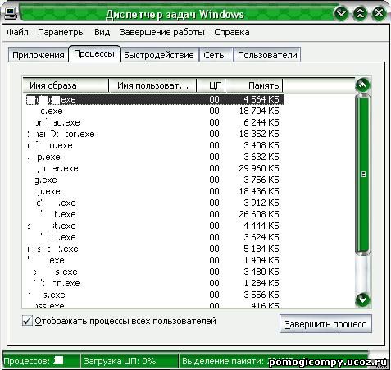Sort by Имя образа column header
This screenshot has width=391, height=370.
pyautogui.click(x=66, y=85)
